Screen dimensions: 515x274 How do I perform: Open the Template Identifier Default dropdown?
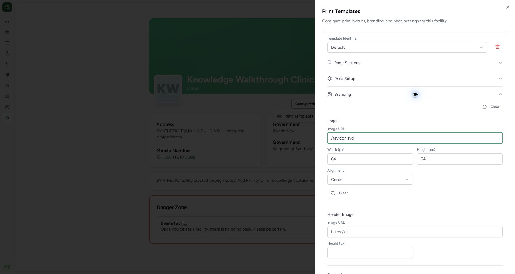[x=407, y=47]
